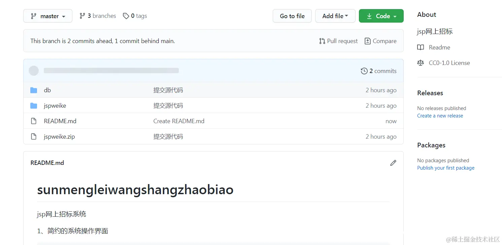The image size is (502, 245).
Task: Click the commit author avatar placeholder
Action: tap(34, 71)
